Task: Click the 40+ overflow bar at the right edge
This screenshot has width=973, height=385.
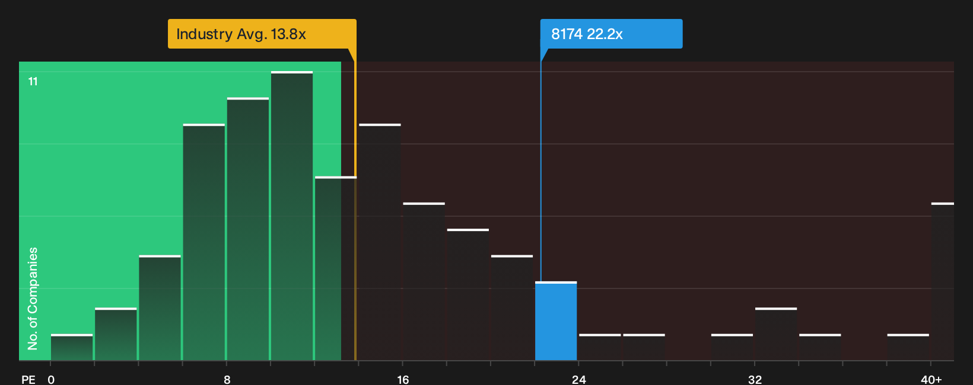Action: [943, 281]
